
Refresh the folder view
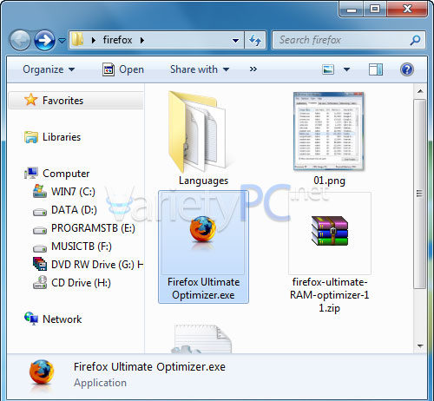point(255,40)
